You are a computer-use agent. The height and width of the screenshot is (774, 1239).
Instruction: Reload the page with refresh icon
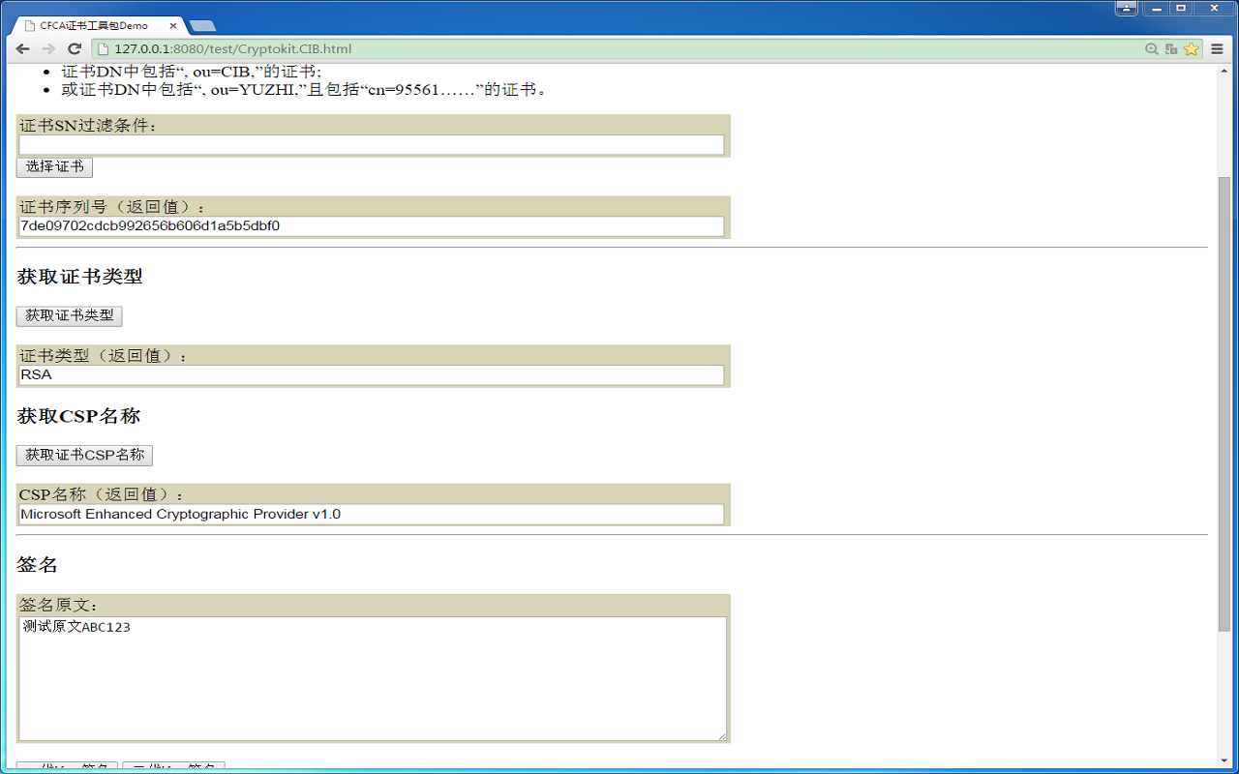coord(75,48)
